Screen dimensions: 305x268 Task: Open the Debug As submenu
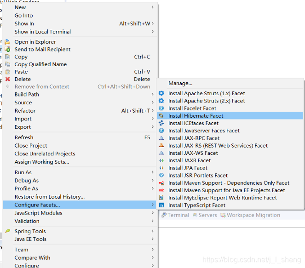80,180
